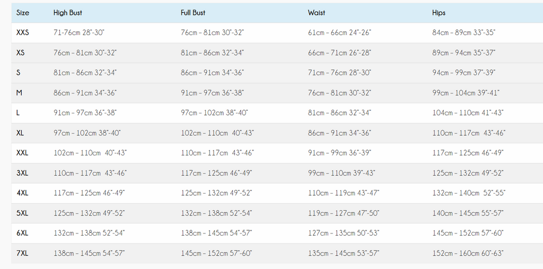The height and width of the screenshot is (269, 543).
Task: Click the Waist column header
Action: pos(317,13)
